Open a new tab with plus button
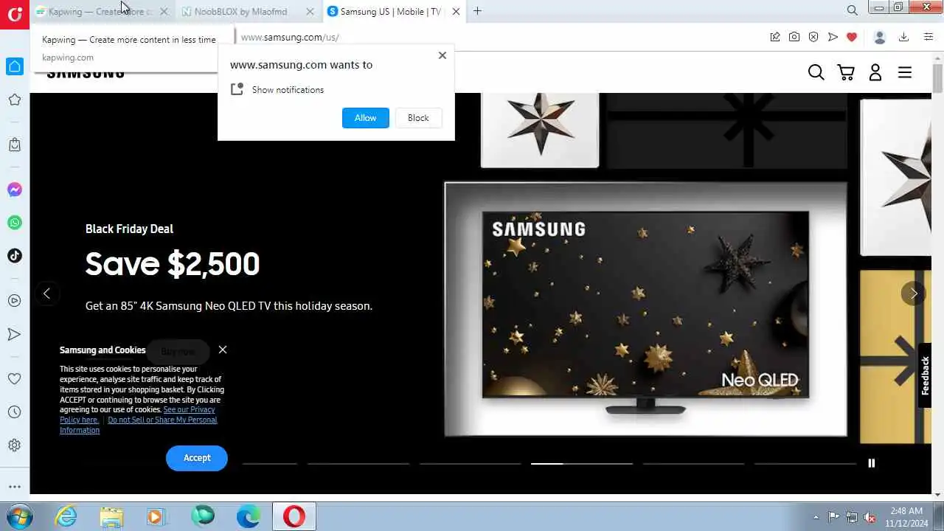This screenshot has height=531, width=944. 477,10
